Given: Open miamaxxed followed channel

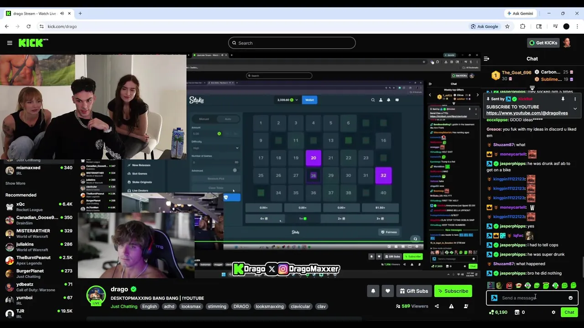Looking at the screenshot, I should 39,170.
